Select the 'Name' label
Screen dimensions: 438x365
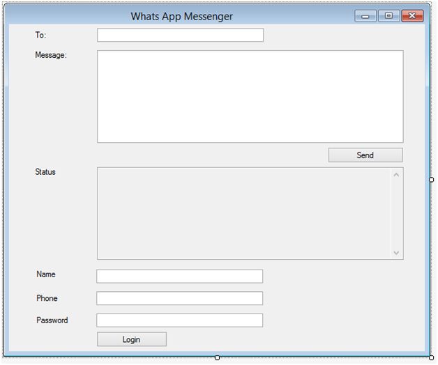pyautogui.click(x=46, y=274)
